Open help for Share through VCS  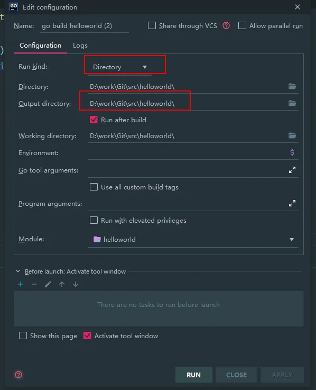[x=226, y=25]
